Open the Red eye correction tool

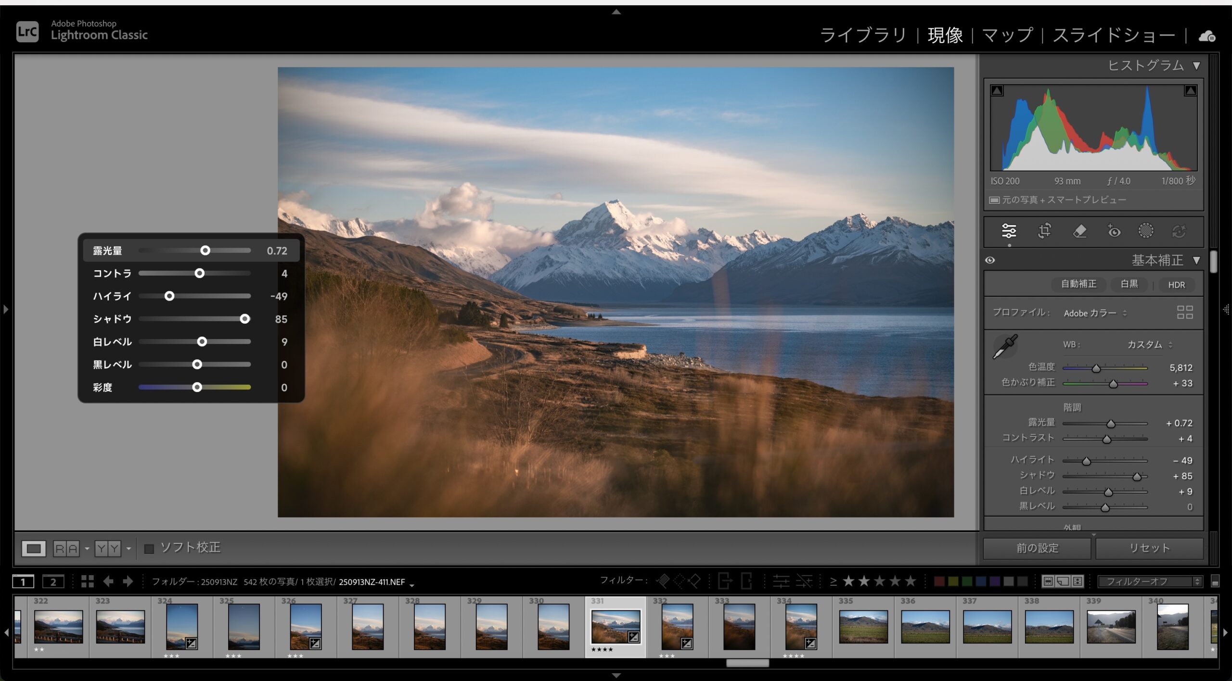(x=1114, y=231)
